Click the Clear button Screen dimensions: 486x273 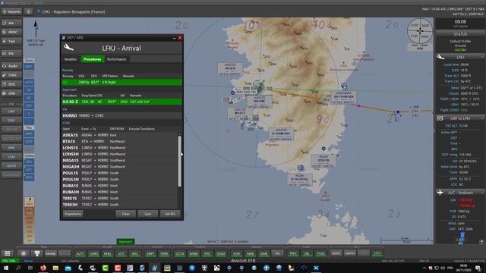click(125, 214)
